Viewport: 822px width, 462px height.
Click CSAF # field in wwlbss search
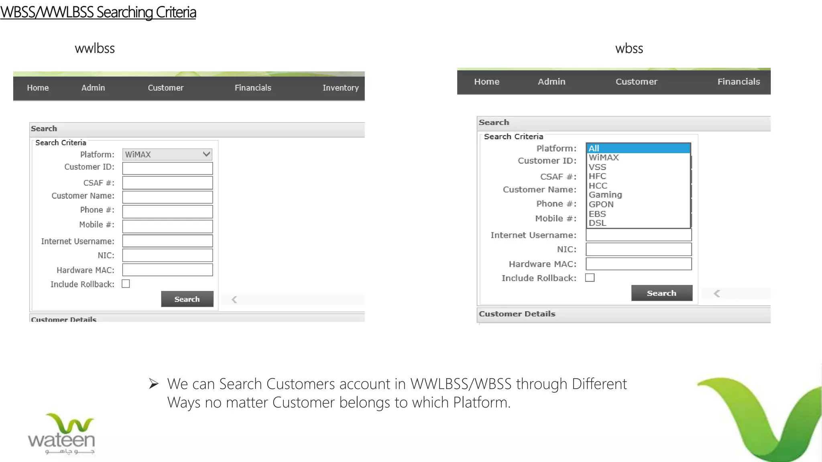coord(167,183)
